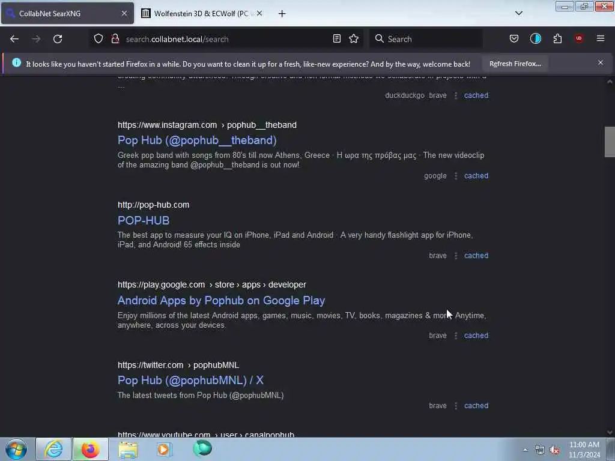Open the taskbar clock showing 11:00 AM
Screen dimensions: 615x461
coord(584,450)
